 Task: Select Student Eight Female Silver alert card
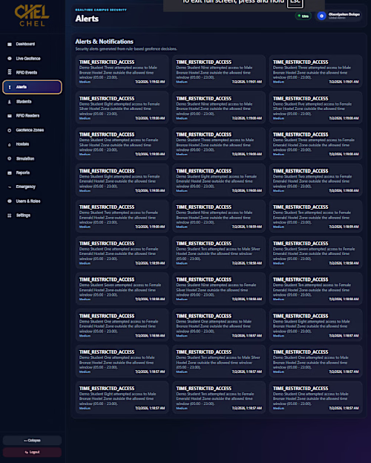tap(122, 108)
